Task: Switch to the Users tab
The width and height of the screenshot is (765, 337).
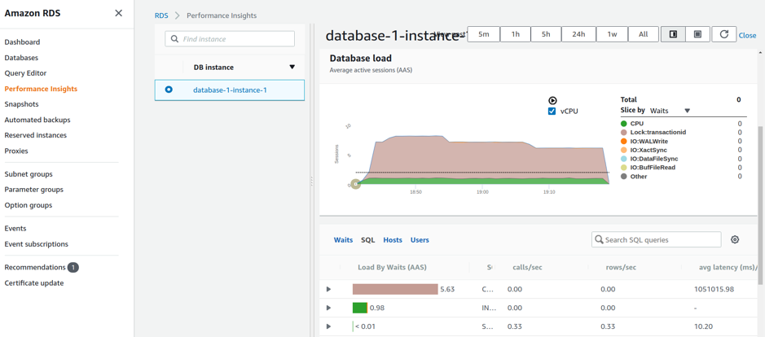Action: pos(420,240)
